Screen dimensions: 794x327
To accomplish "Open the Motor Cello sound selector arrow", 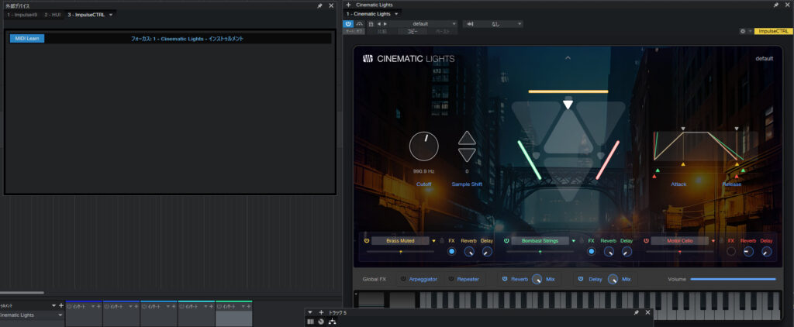I will (x=713, y=241).
